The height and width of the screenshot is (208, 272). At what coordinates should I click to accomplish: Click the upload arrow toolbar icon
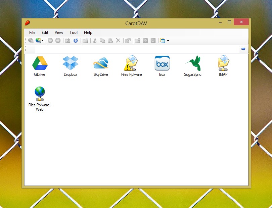click(x=145, y=41)
